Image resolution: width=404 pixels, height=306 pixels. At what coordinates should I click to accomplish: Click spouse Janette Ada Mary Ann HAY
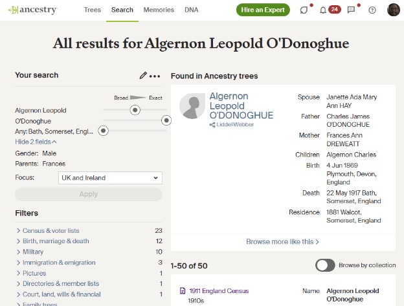click(352, 102)
